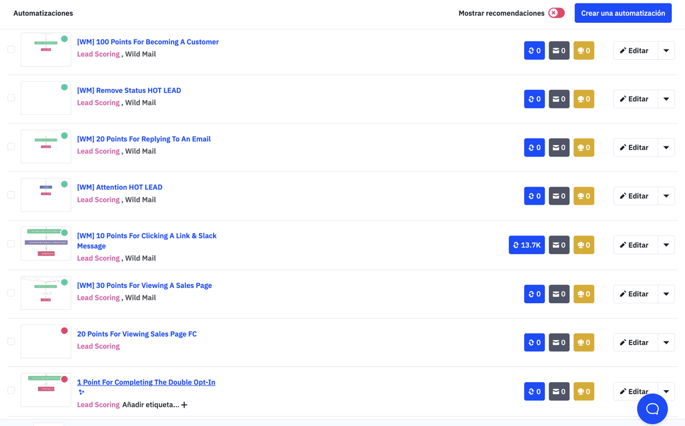Click trophy badge for 10 Points Clicking A Link

point(584,245)
